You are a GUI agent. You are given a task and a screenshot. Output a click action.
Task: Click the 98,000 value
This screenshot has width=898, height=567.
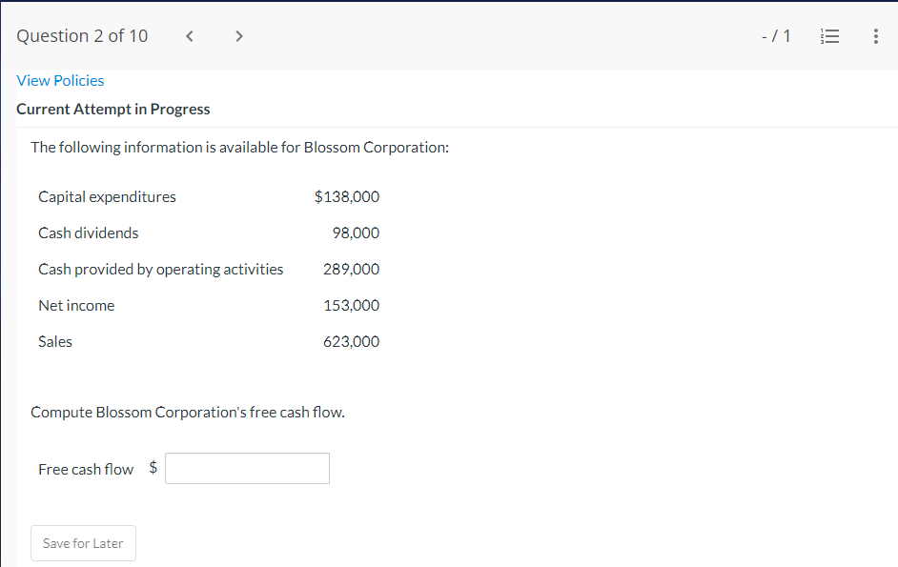pos(356,233)
